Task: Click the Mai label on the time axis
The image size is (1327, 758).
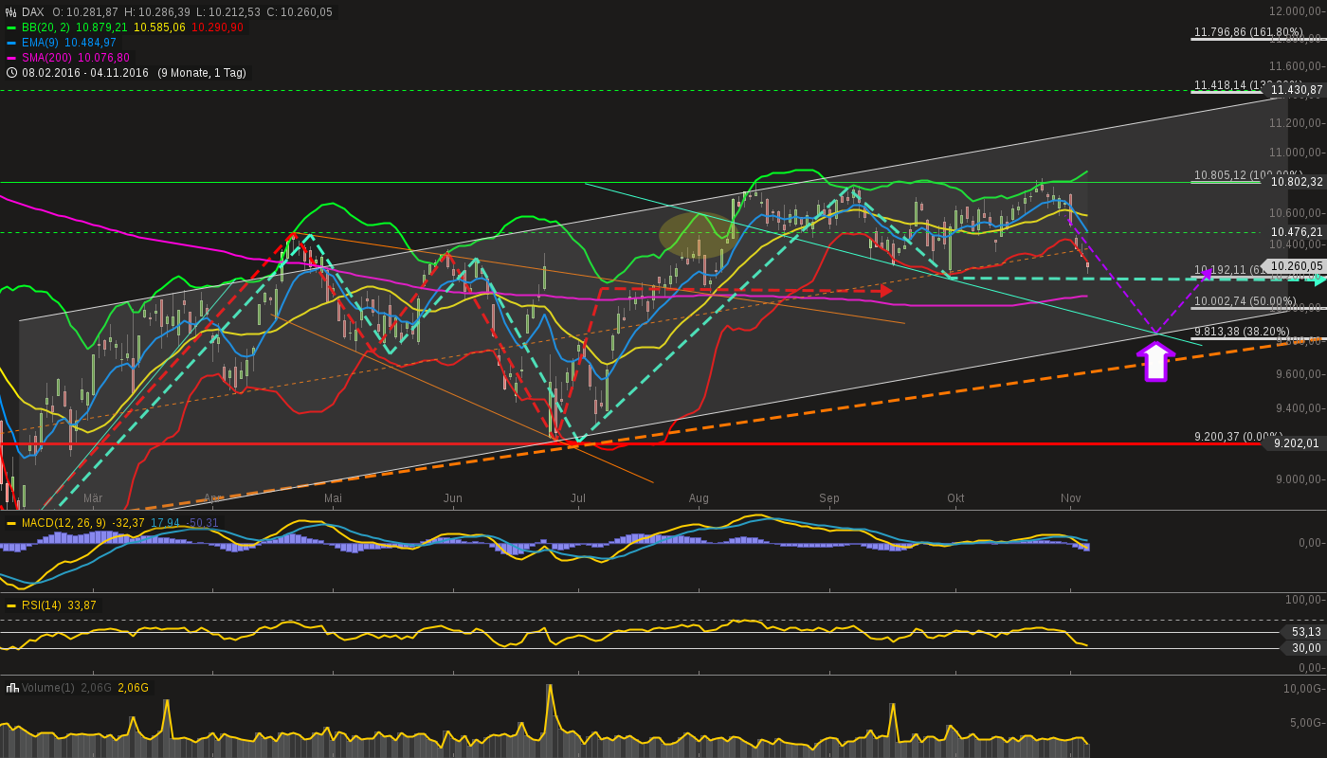Action: 333,498
